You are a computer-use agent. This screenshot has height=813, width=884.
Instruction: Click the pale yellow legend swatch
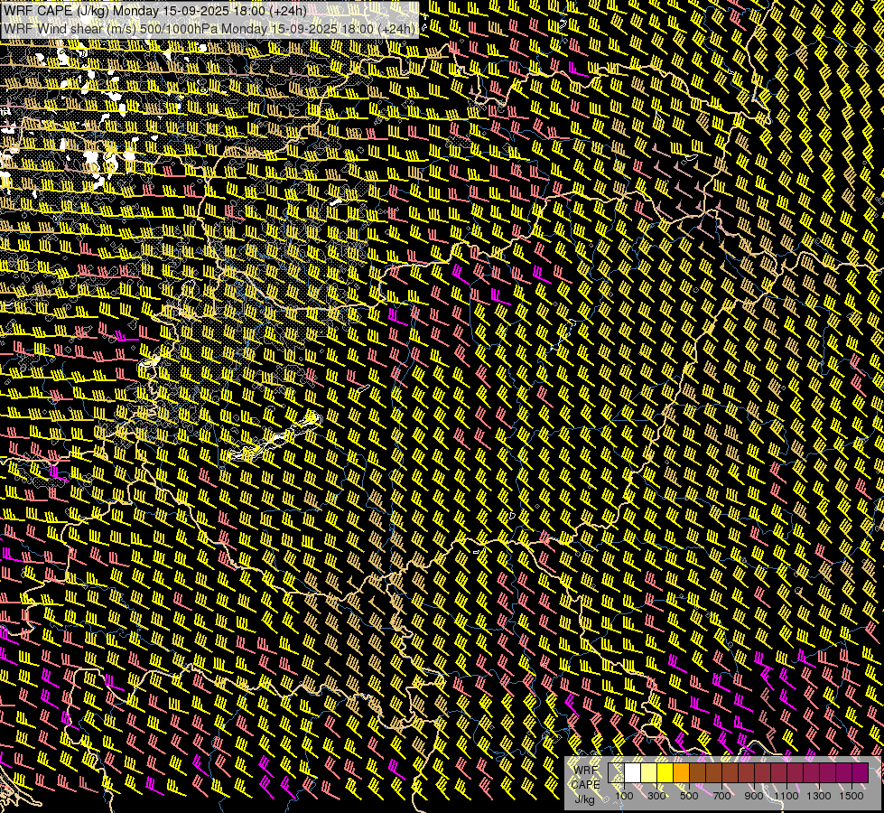click(x=649, y=772)
